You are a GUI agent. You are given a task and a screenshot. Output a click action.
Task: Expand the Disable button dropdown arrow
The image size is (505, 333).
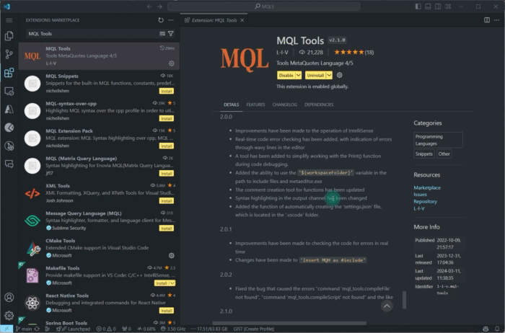pyautogui.click(x=299, y=75)
